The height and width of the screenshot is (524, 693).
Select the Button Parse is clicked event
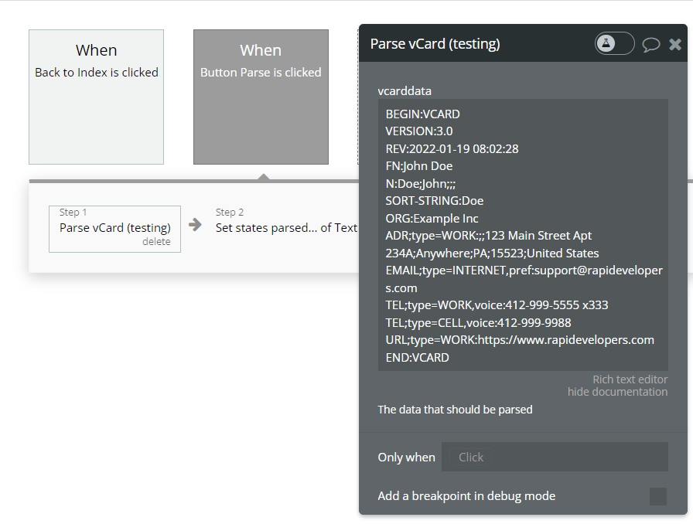coord(261,97)
